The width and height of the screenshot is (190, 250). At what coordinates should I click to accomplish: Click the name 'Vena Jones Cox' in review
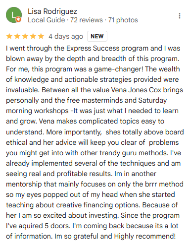pos(136,90)
